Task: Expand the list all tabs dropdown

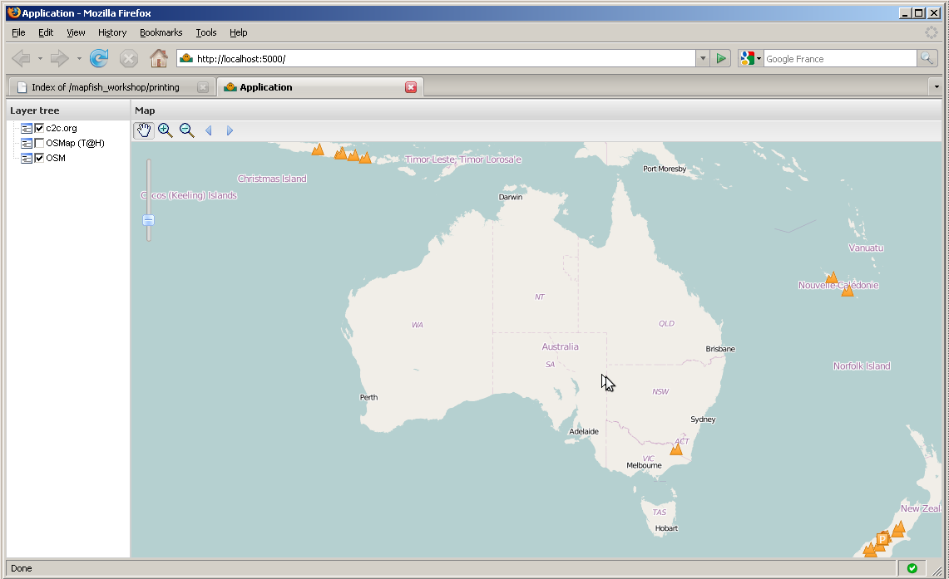Action: 937,87
